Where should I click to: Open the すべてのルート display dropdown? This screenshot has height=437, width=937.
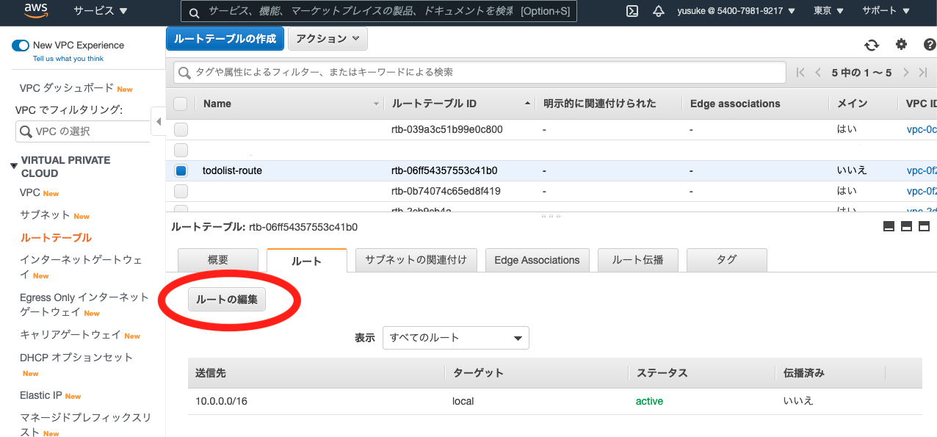[x=456, y=338]
